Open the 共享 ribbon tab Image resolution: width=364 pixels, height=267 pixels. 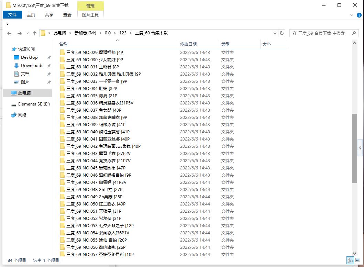click(49, 15)
